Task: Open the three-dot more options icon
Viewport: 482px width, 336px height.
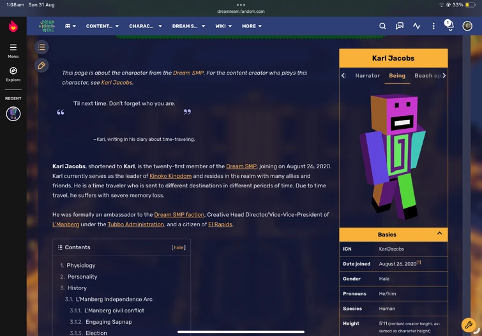Action: point(433,26)
